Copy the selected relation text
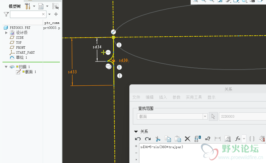 pos(168,139)
